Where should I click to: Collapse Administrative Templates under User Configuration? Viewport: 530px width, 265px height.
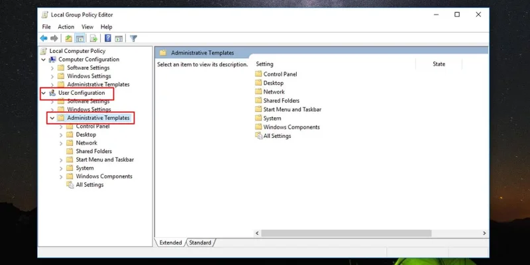(52, 118)
